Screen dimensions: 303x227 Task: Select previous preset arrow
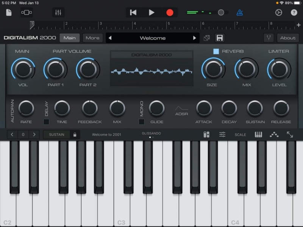tap(110, 38)
